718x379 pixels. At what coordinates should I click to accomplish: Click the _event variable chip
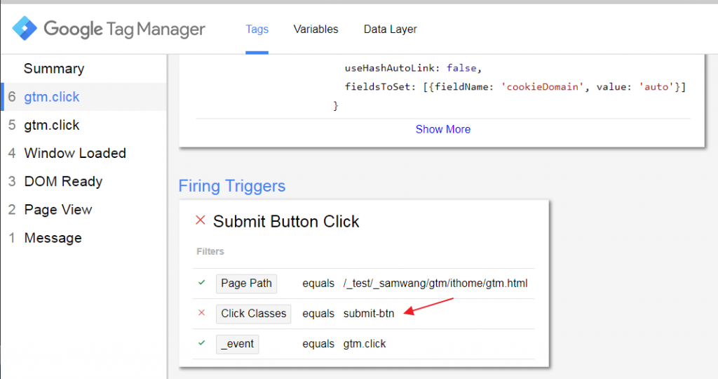tap(237, 344)
